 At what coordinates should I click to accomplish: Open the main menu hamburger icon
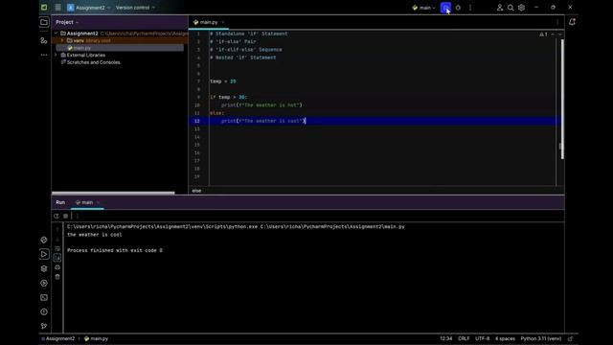(x=57, y=8)
